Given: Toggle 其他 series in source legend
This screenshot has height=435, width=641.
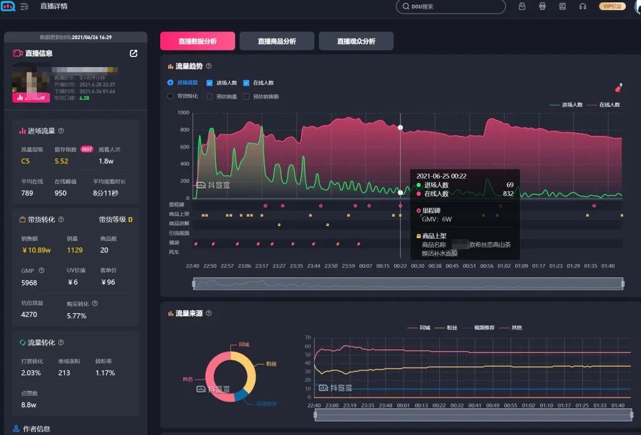Looking at the screenshot, I should coord(510,328).
